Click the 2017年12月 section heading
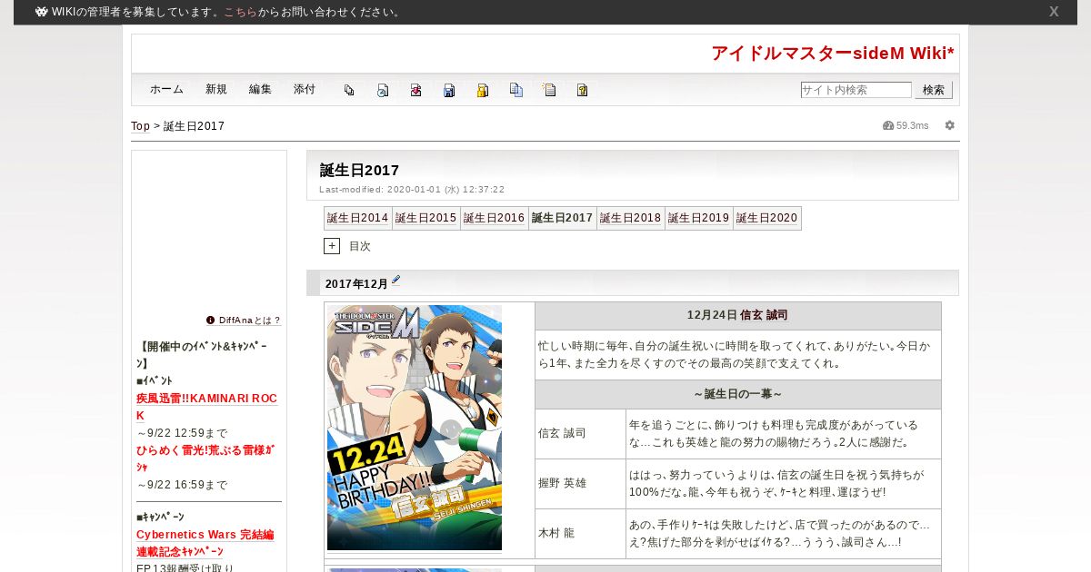 coord(356,284)
